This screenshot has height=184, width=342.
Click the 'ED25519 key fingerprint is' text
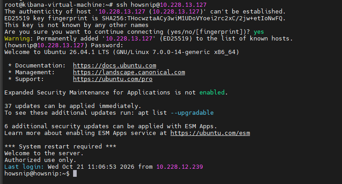click(51, 18)
